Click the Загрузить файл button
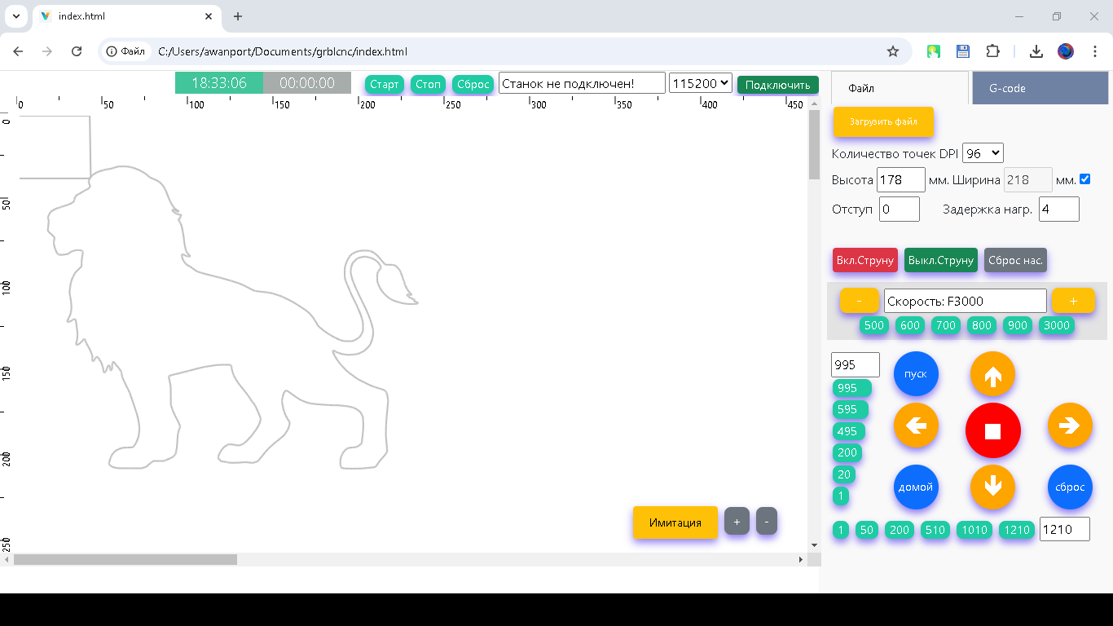Image resolution: width=1113 pixels, height=626 pixels. click(883, 121)
